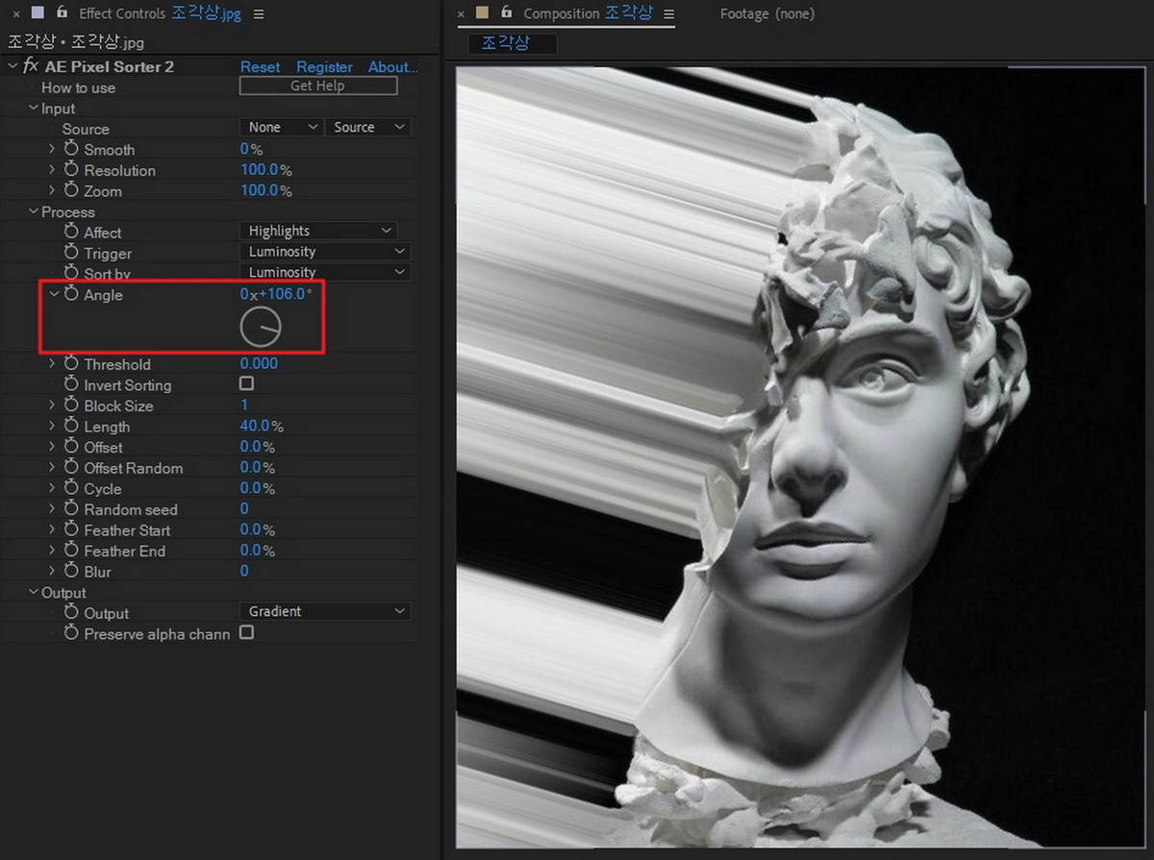Toggle the Affect stopwatch icon
This screenshot has width=1154, height=860.
click(x=71, y=232)
